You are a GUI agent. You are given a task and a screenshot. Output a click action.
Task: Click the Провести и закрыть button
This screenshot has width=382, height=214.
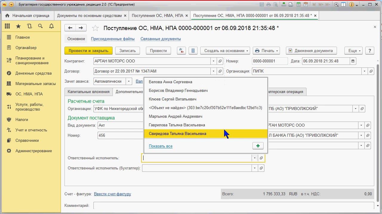[88, 51]
